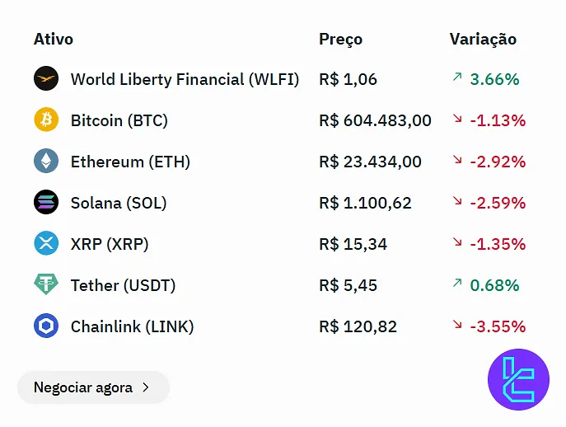This screenshot has width=566, height=427.
Task: Click Tether's 0.68% variation value
Action: click(494, 285)
